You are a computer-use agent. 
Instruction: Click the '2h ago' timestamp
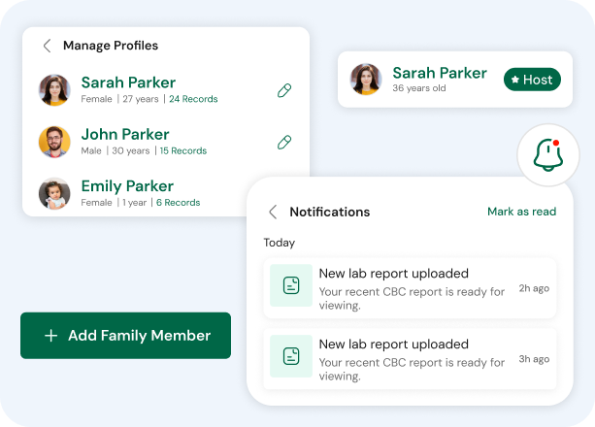point(534,288)
